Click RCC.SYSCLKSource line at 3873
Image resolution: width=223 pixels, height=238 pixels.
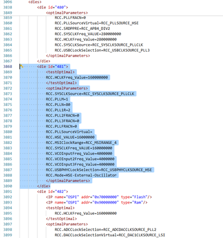pos(90,93)
